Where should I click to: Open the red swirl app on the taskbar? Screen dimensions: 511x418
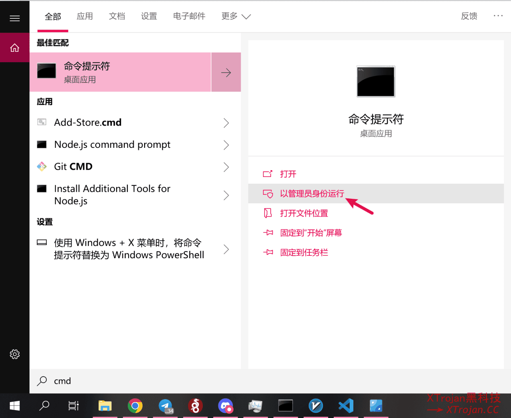(195, 406)
